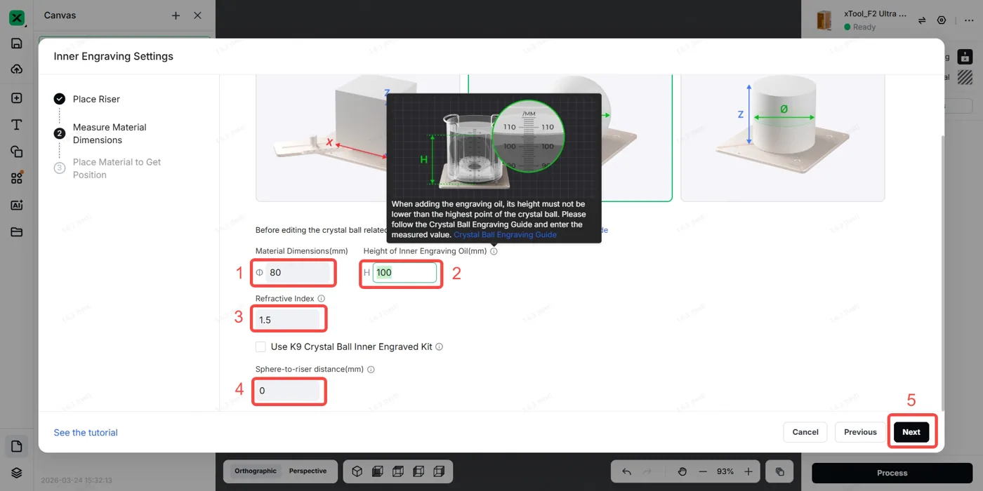The width and height of the screenshot is (983, 491).
Task: Click the Ready status text
Action: 864,27
